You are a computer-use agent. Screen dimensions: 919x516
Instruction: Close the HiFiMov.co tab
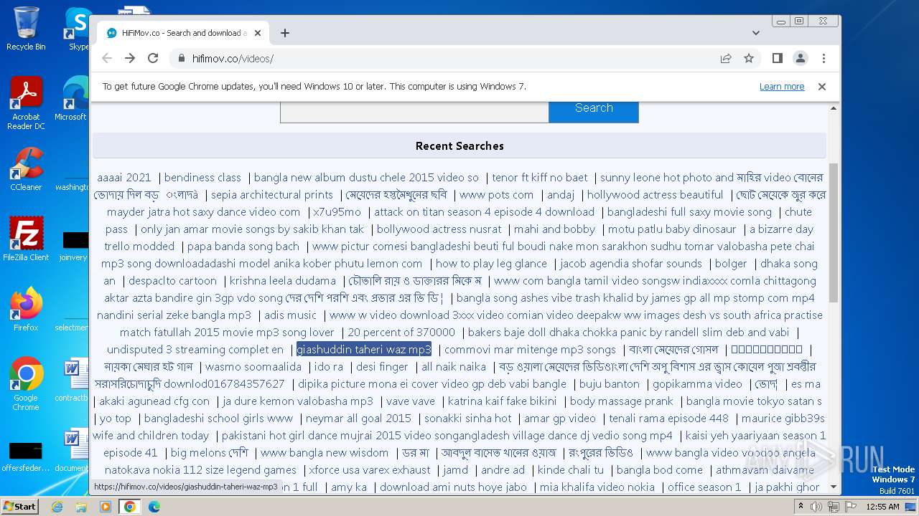click(x=258, y=33)
